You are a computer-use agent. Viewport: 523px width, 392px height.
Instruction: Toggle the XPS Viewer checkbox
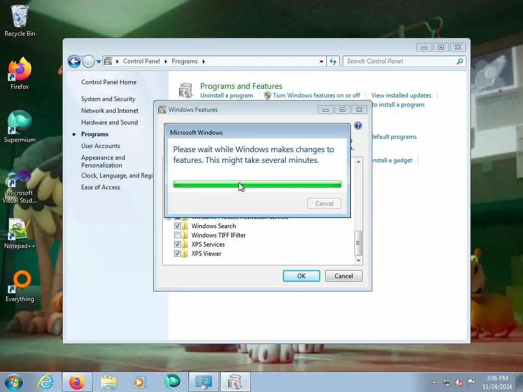[177, 254]
